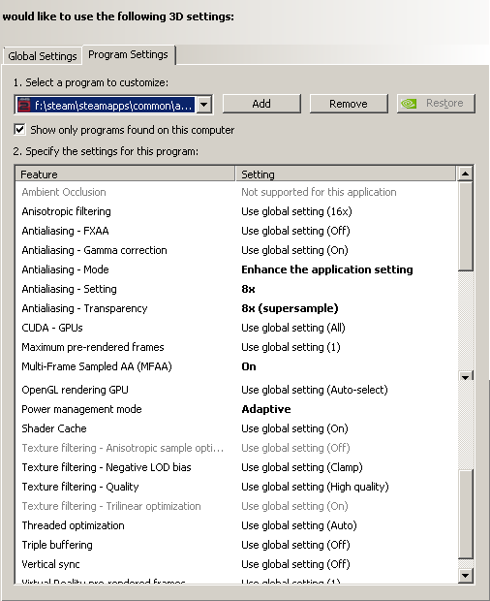Click the 8x antialiasing setting value
The width and height of the screenshot is (490, 601).
(x=248, y=289)
